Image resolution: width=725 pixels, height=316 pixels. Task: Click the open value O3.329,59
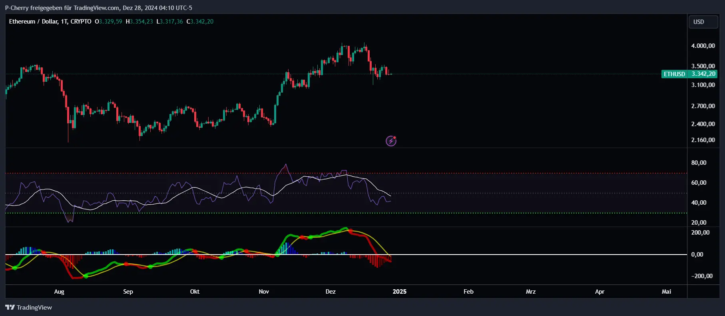tap(108, 22)
